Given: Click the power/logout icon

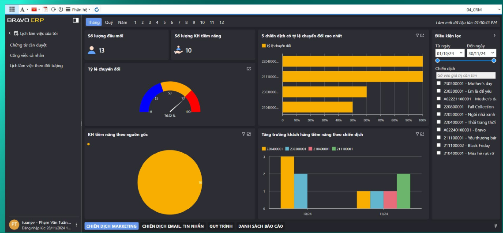Looking at the screenshot, I should click(x=60, y=9).
